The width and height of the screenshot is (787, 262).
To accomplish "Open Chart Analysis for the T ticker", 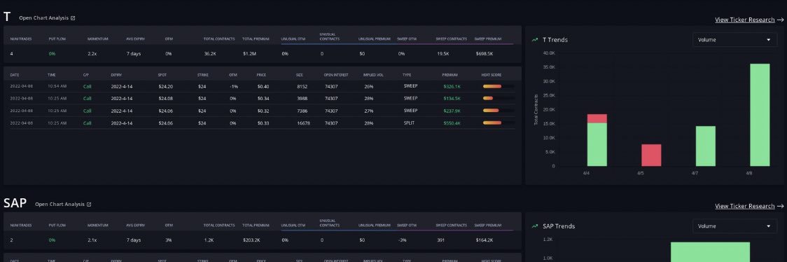I will coord(47,18).
